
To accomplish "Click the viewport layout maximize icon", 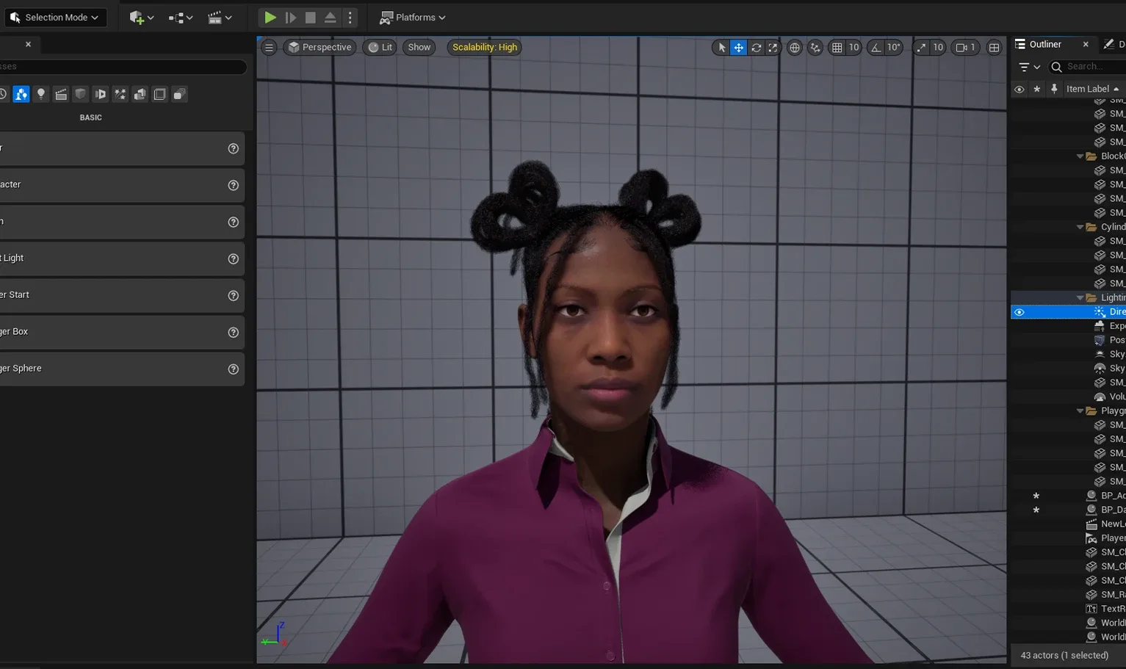I will [x=994, y=47].
